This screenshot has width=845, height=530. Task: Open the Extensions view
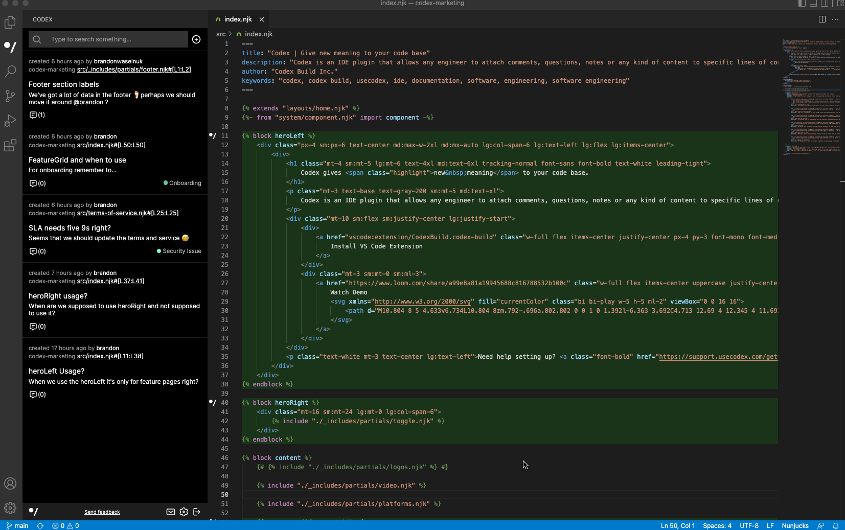10,146
